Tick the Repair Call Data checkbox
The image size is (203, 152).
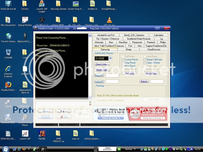click(x=145, y=60)
